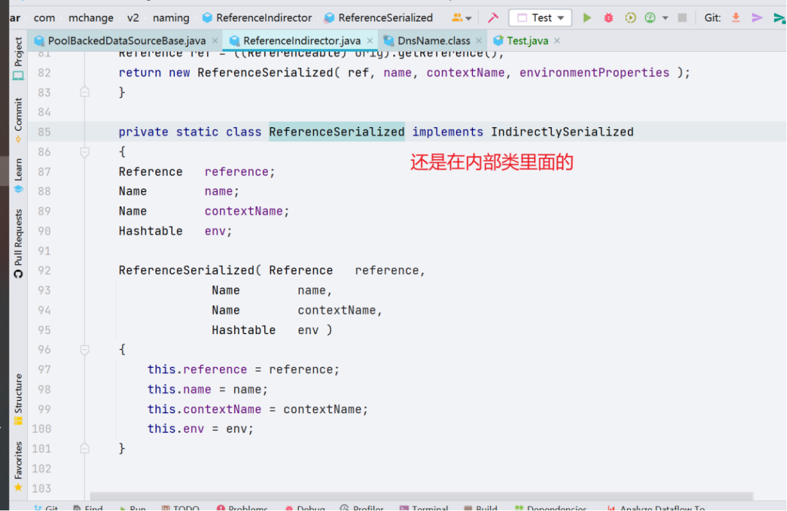The image size is (787, 511).
Task: Click Hashtable type on line 90
Action: tap(151, 231)
